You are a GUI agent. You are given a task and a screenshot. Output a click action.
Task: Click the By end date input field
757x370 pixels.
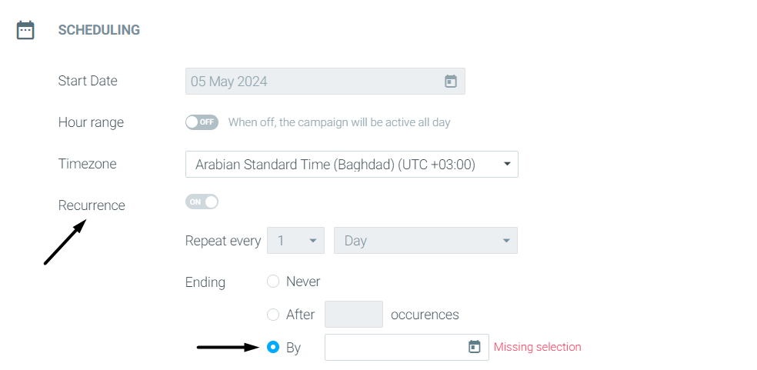click(x=407, y=347)
